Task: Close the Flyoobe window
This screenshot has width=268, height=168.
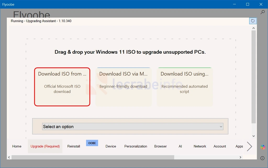Action: [261, 4]
